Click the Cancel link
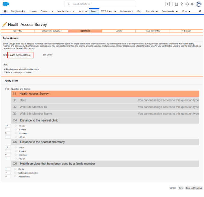204x197 pixels. click(172, 188)
